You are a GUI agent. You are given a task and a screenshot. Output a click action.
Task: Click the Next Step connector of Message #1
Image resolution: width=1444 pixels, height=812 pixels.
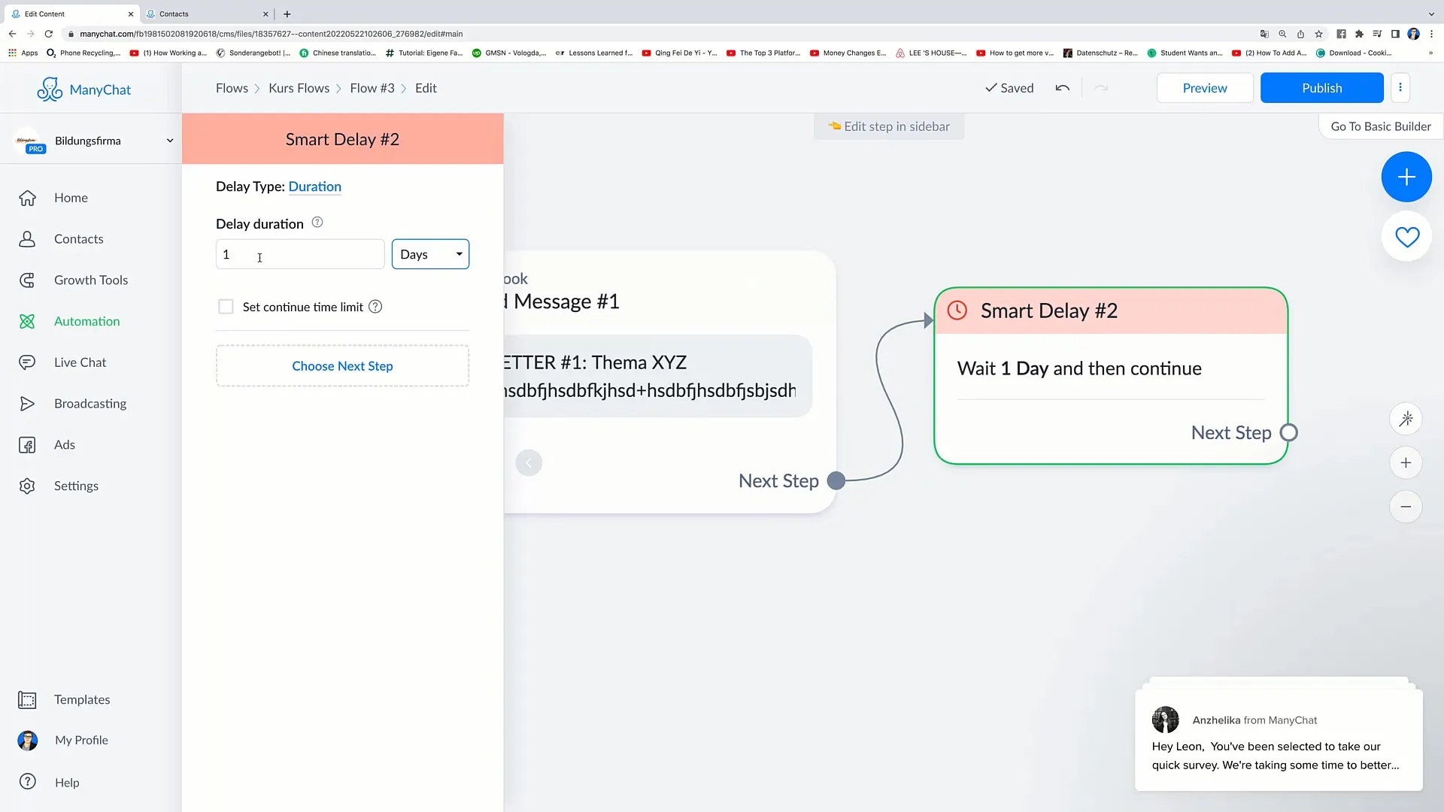coord(836,481)
